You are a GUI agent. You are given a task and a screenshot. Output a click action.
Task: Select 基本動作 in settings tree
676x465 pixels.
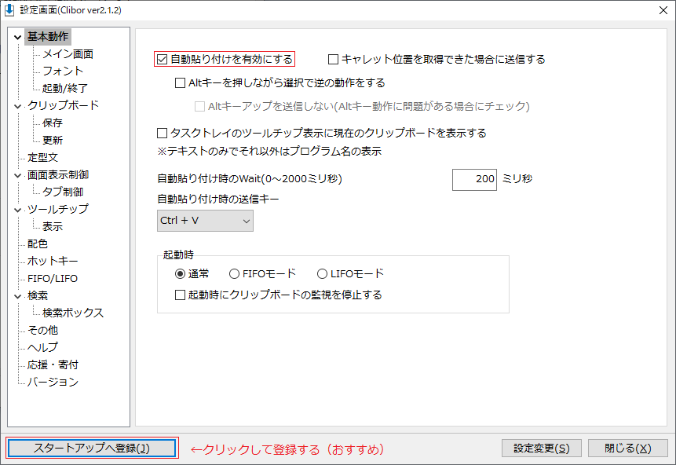point(48,37)
